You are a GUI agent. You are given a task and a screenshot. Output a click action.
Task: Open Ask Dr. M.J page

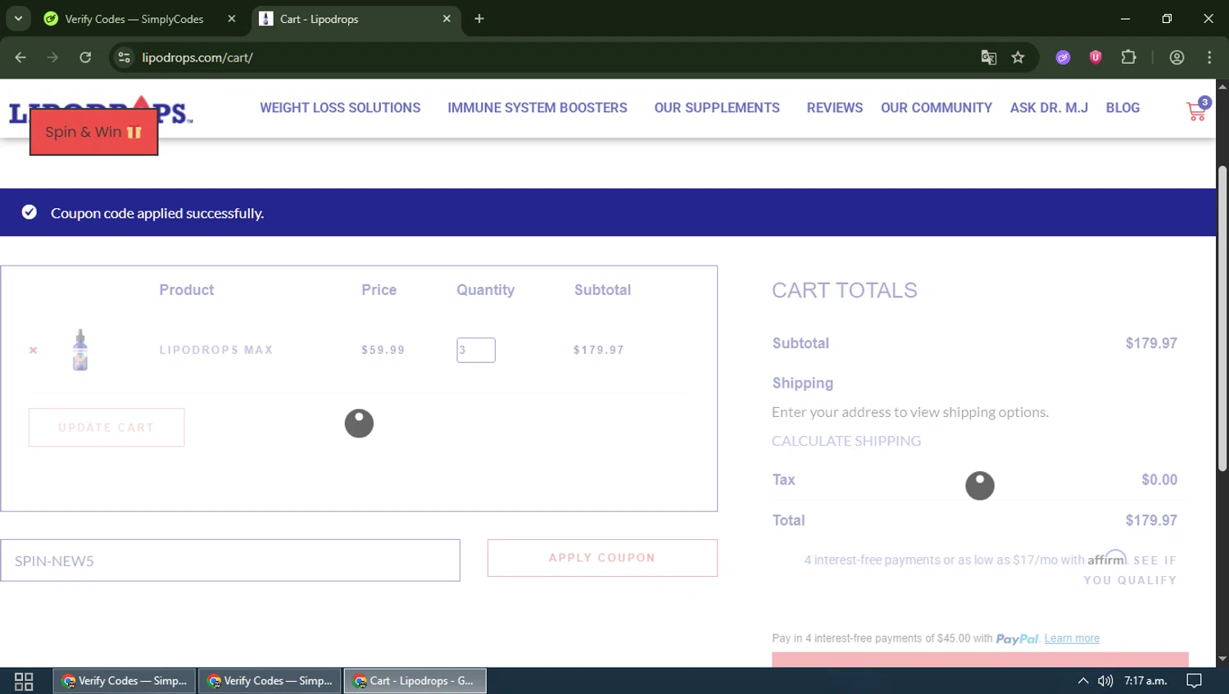1049,108
